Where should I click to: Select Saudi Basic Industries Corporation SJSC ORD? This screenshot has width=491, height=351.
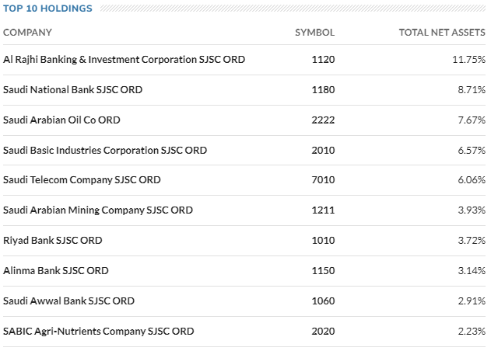[105, 151]
